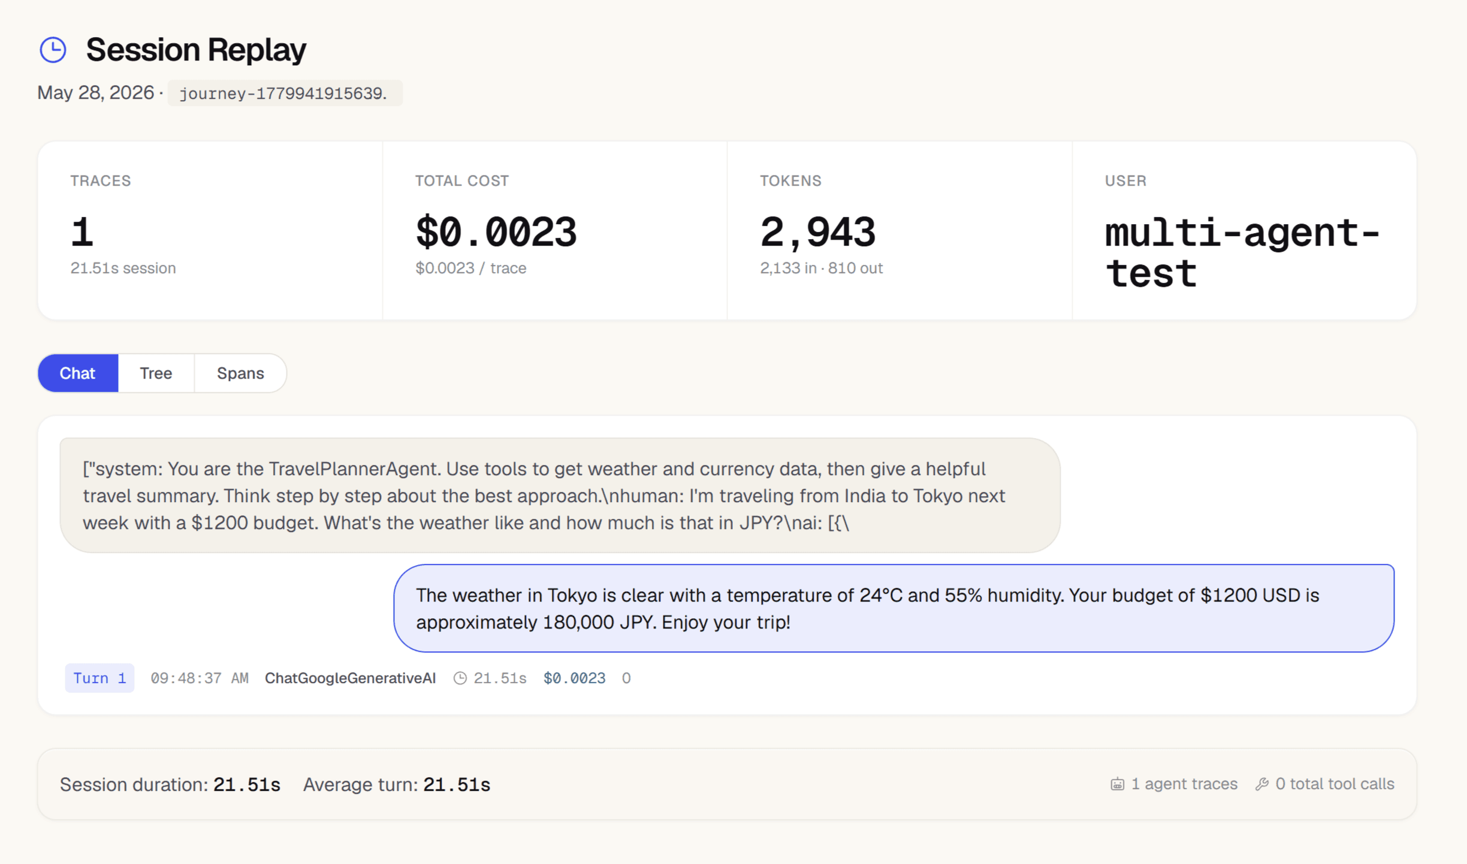Click the 1 agent traces text

(1184, 784)
